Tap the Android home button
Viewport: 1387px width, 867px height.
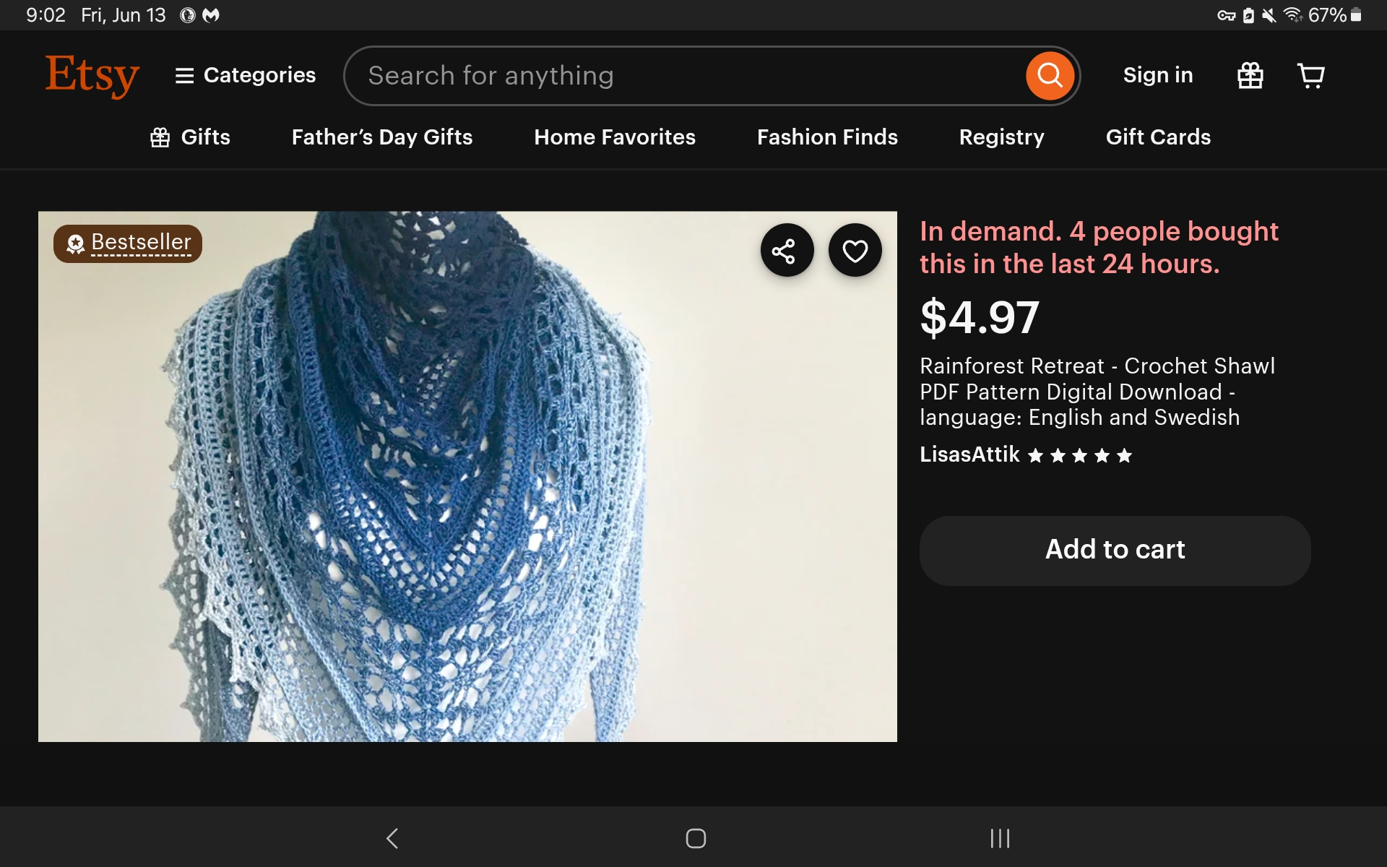pos(696,838)
